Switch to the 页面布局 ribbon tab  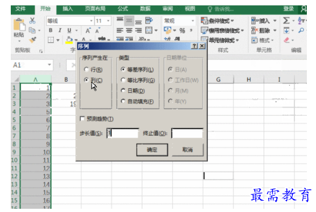coord(95,9)
